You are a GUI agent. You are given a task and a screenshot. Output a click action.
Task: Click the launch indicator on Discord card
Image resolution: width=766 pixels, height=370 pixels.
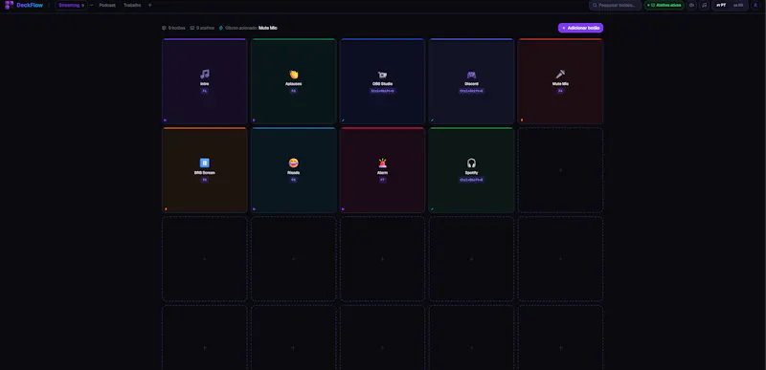pos(432,120)
